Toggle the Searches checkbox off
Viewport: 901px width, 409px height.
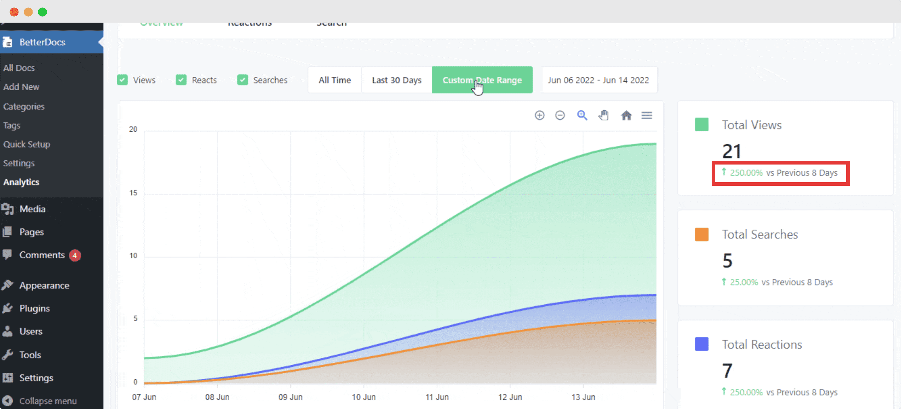point(242,80)
